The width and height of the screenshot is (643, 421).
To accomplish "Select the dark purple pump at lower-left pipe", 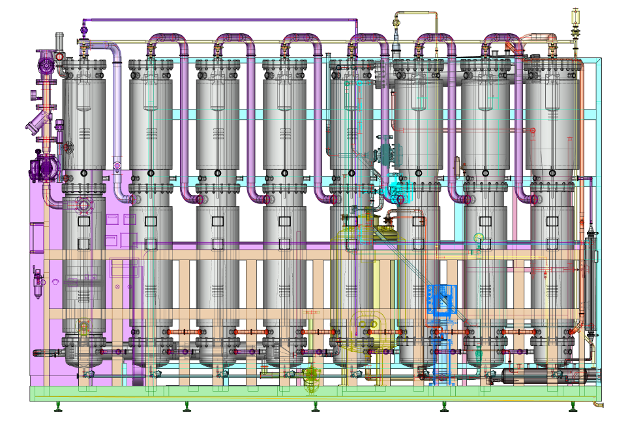I will [46, 167].
